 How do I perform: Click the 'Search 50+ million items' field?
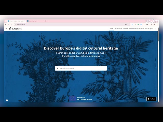81,68
